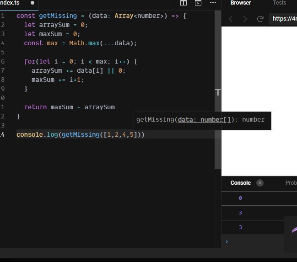297x262 pixels.
Task: Click the editor vertical scrollbar thumb
Action: 218,89
